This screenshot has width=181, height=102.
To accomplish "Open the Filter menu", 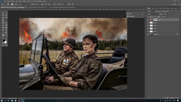I will 29,1.
